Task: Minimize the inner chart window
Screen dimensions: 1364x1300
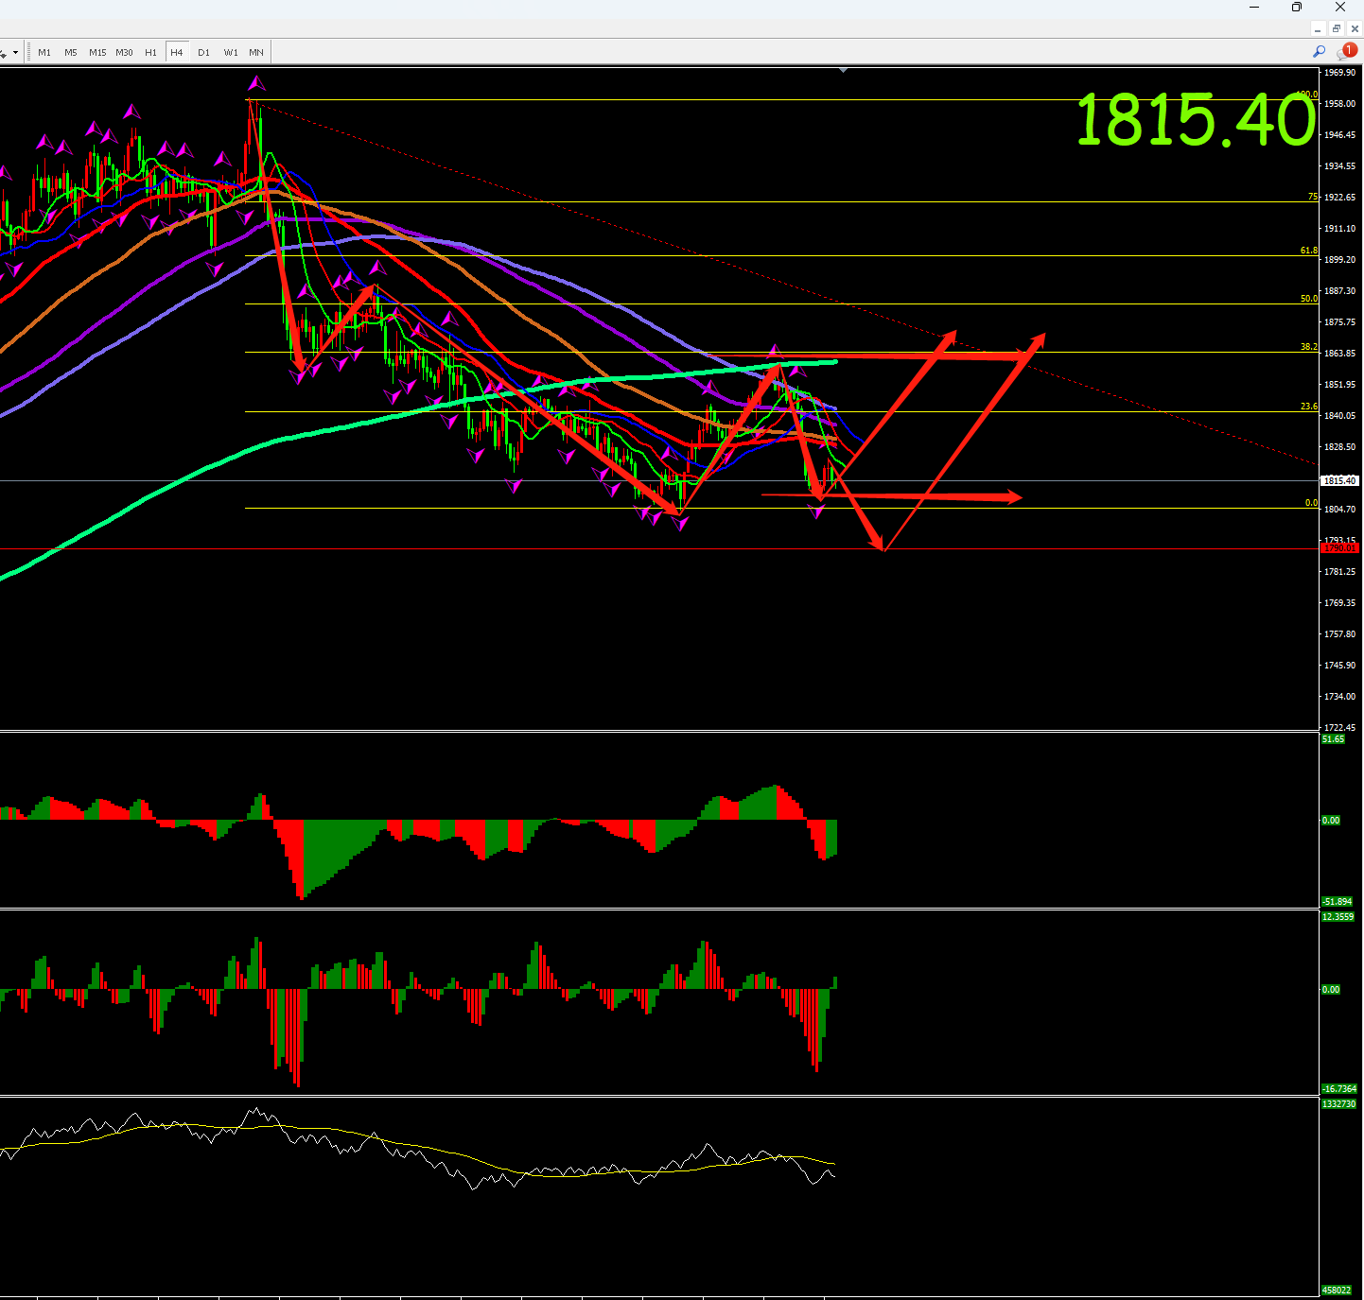Action: pos(1318,28)
